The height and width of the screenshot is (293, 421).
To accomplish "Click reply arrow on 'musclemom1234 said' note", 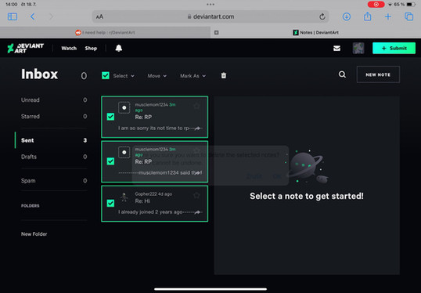I will coord(198,172).
